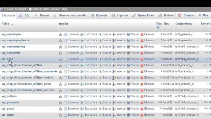Click the Exportar tab icon
Image resolution: width=211 pixels, height=119 pixels.
[92, 16]
